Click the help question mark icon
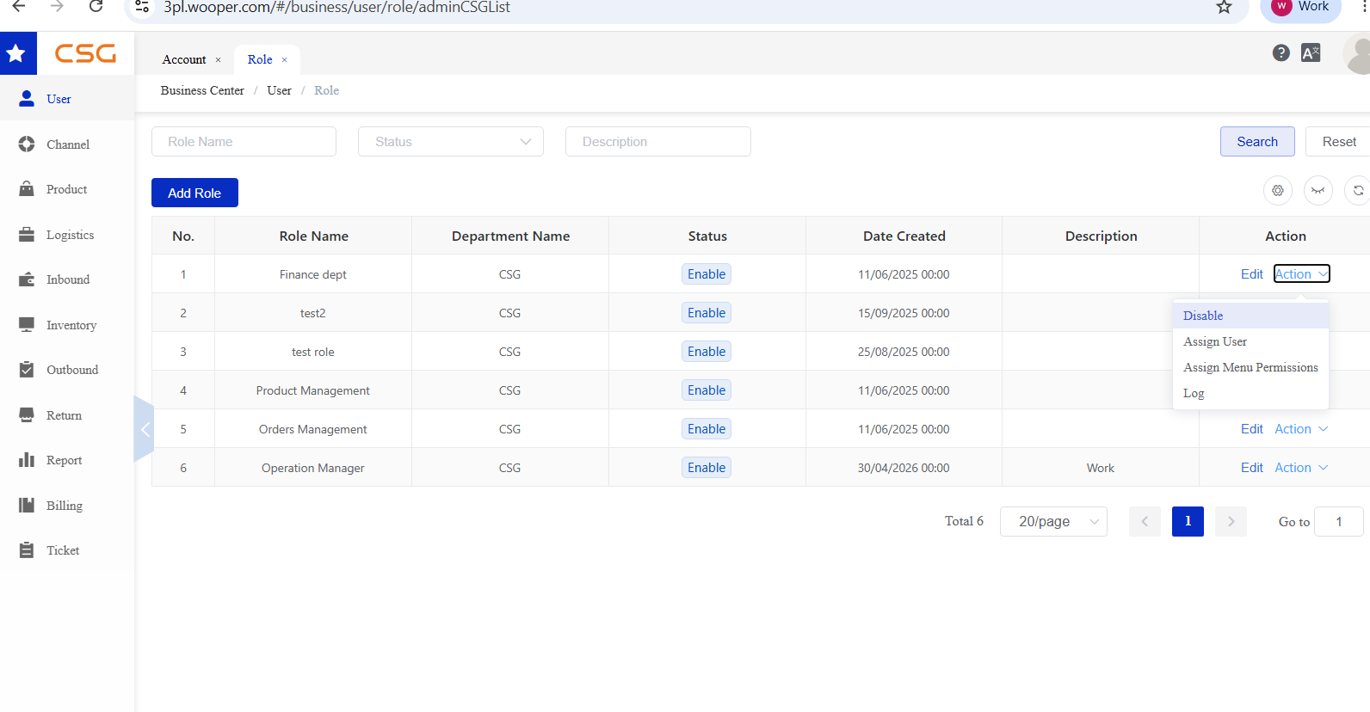The image size is (1370, 712). [1281, 53]
